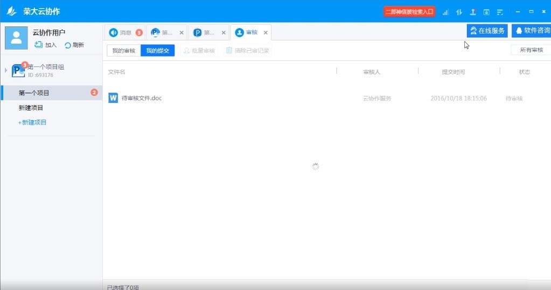Open the 所有审核 filter dropdown

(x=531, y=50)
